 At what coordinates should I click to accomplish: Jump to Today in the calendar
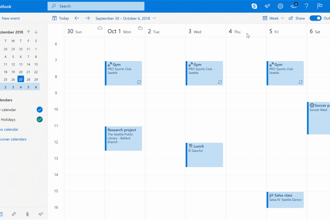click(x=61, y=18)
